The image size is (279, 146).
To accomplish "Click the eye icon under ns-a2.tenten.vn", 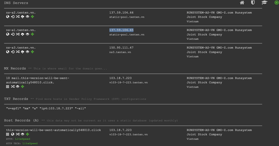I will [28, 17].
